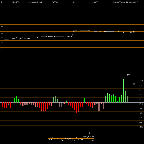Click the -60 label on the MR axis

141,118
